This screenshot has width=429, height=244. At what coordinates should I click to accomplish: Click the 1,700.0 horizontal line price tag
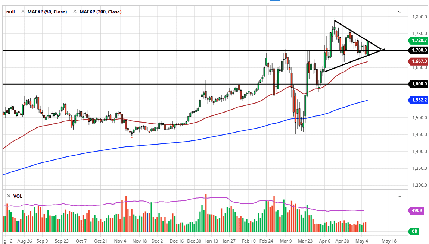[x=418, y=50]
